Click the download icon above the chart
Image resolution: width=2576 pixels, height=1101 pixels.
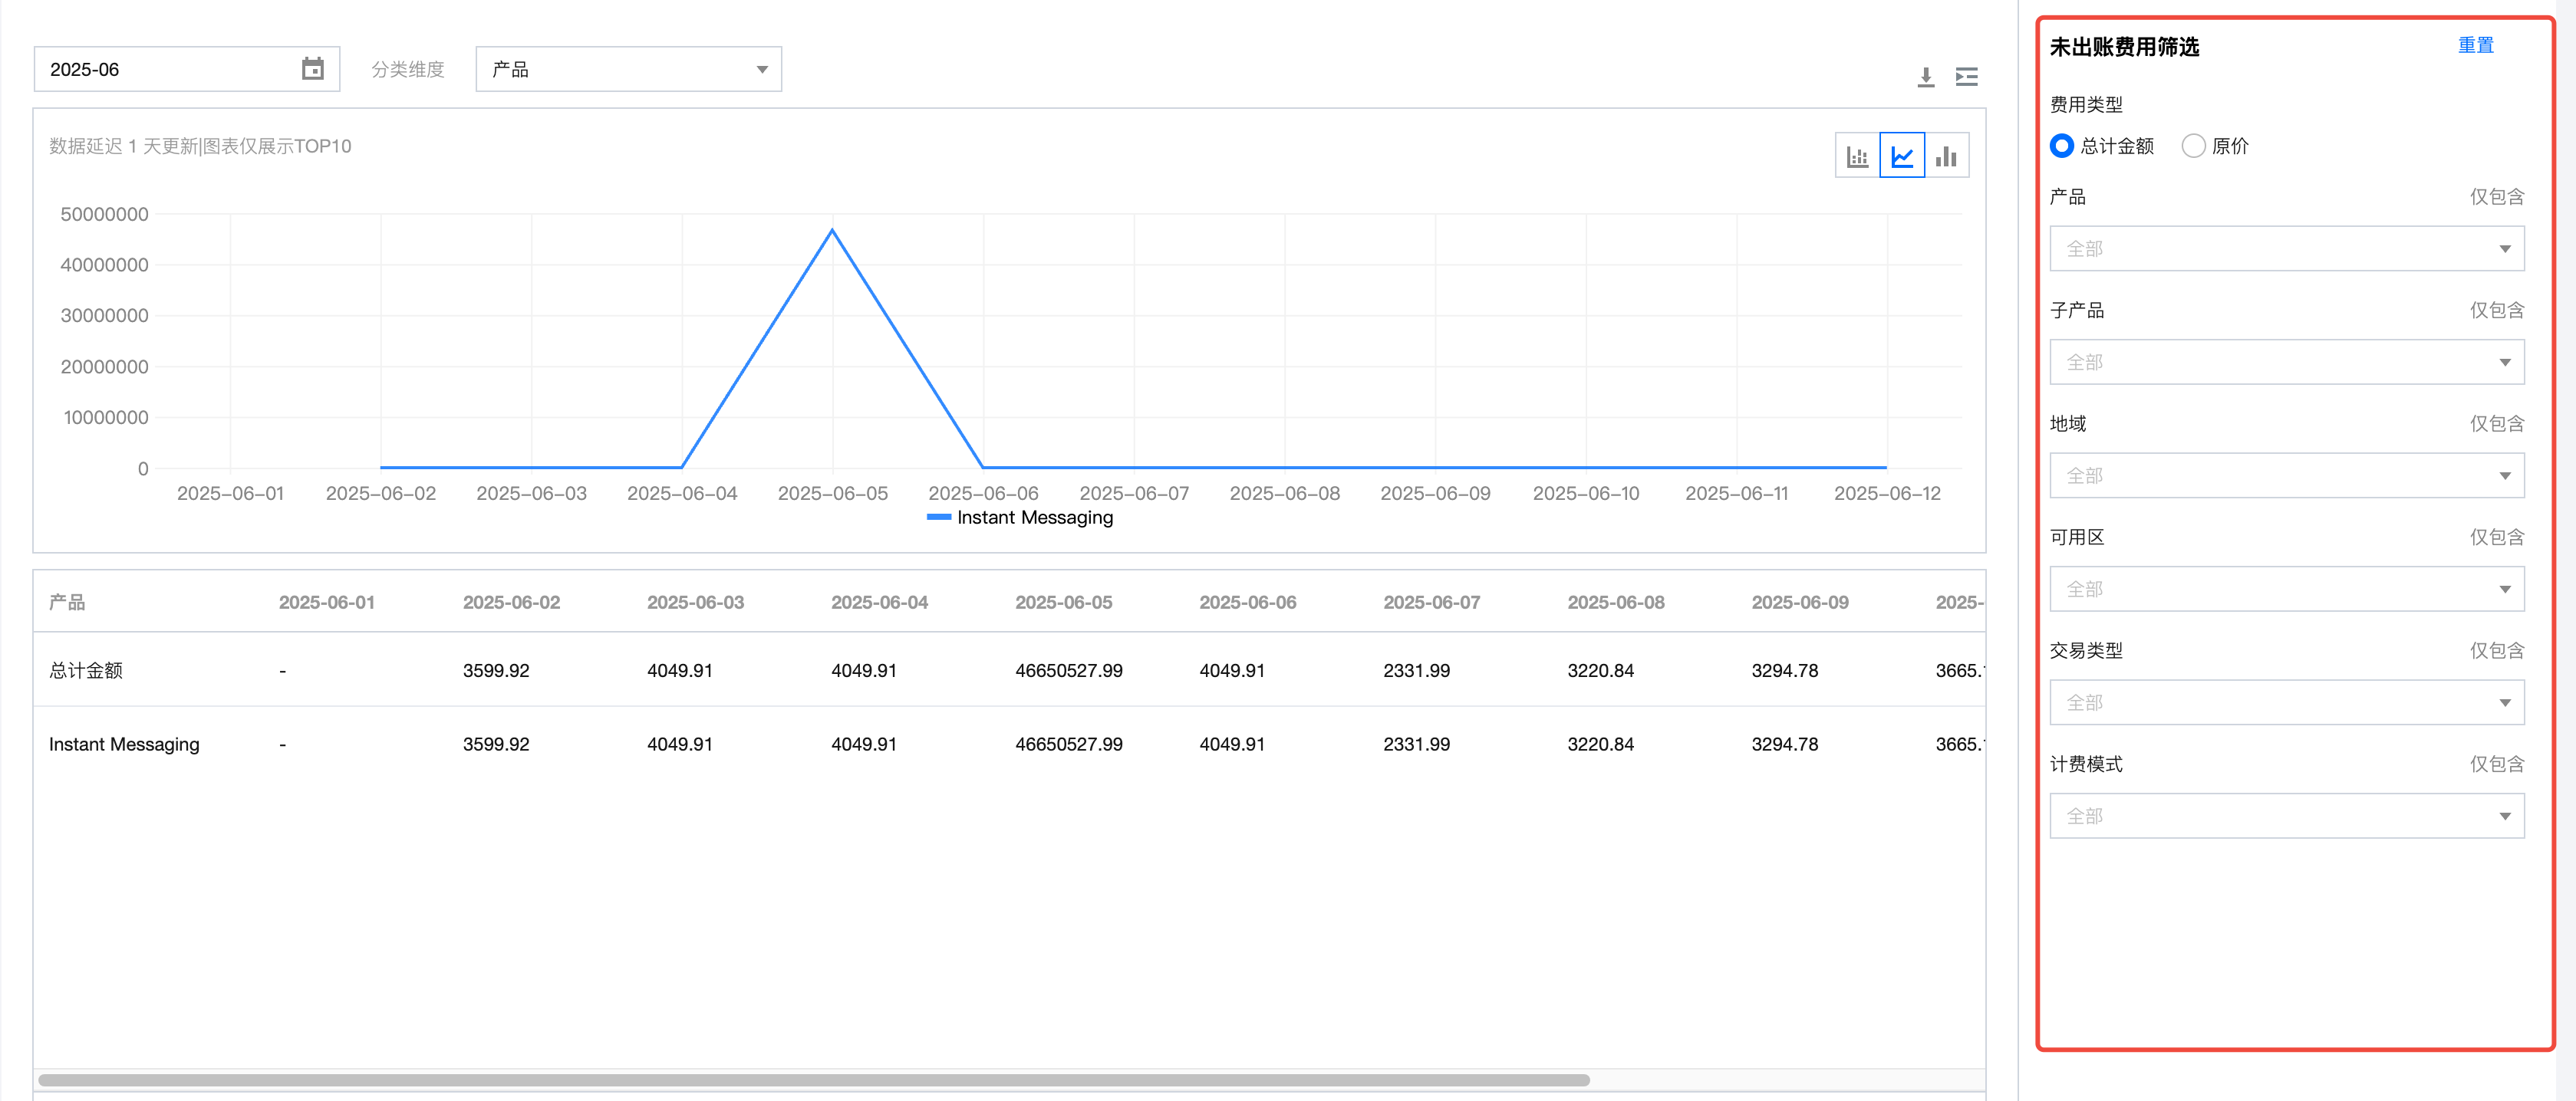[x=1925, y=77]
